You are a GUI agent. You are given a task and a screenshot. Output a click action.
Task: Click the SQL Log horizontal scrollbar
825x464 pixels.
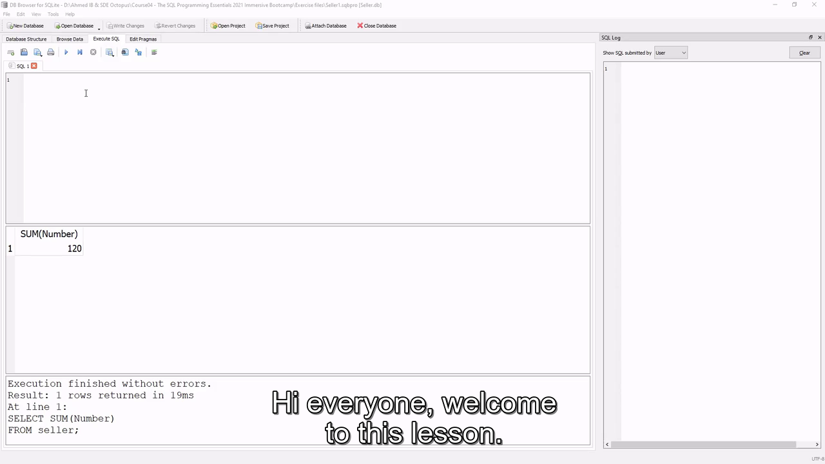point(703,444)
